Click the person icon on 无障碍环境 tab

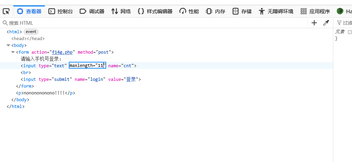coord(262,11)
